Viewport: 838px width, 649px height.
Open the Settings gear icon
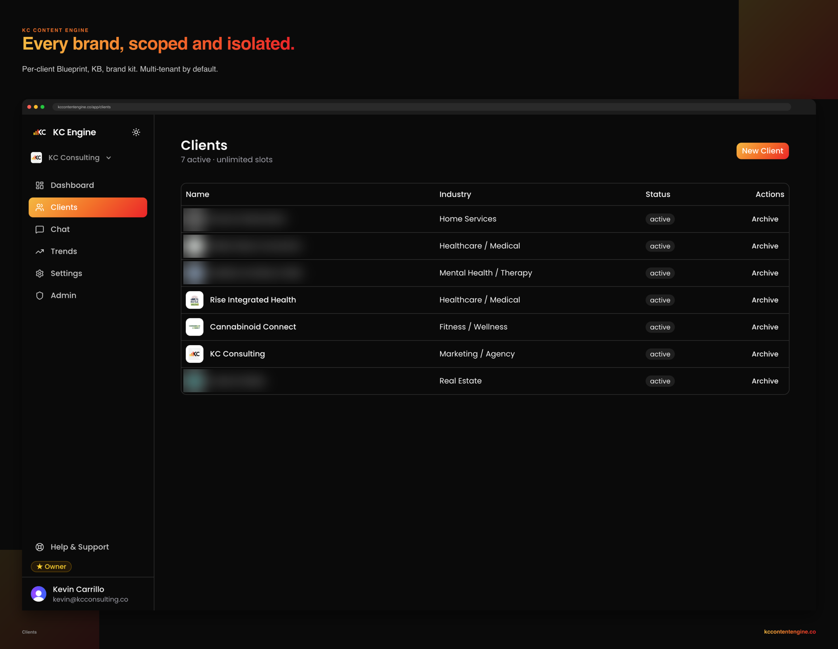[x=40, y=273]
